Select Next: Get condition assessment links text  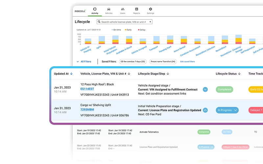click(x=162, y=93)
